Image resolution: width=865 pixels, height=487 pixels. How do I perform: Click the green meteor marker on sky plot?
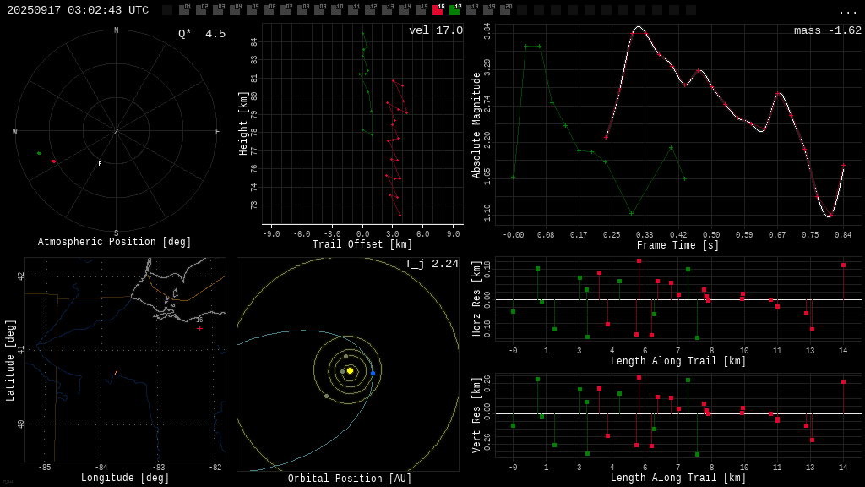[39, 153]
